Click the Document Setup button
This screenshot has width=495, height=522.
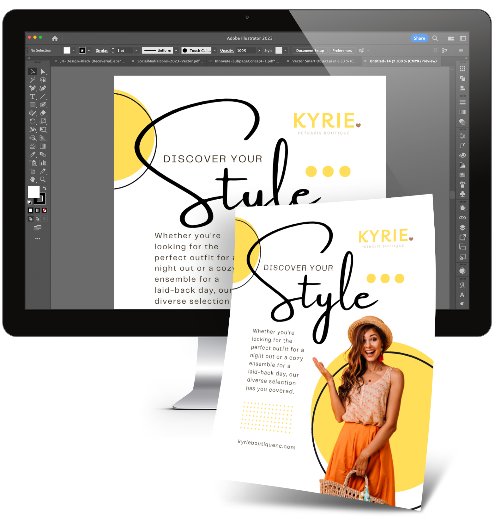coord(310,51)
